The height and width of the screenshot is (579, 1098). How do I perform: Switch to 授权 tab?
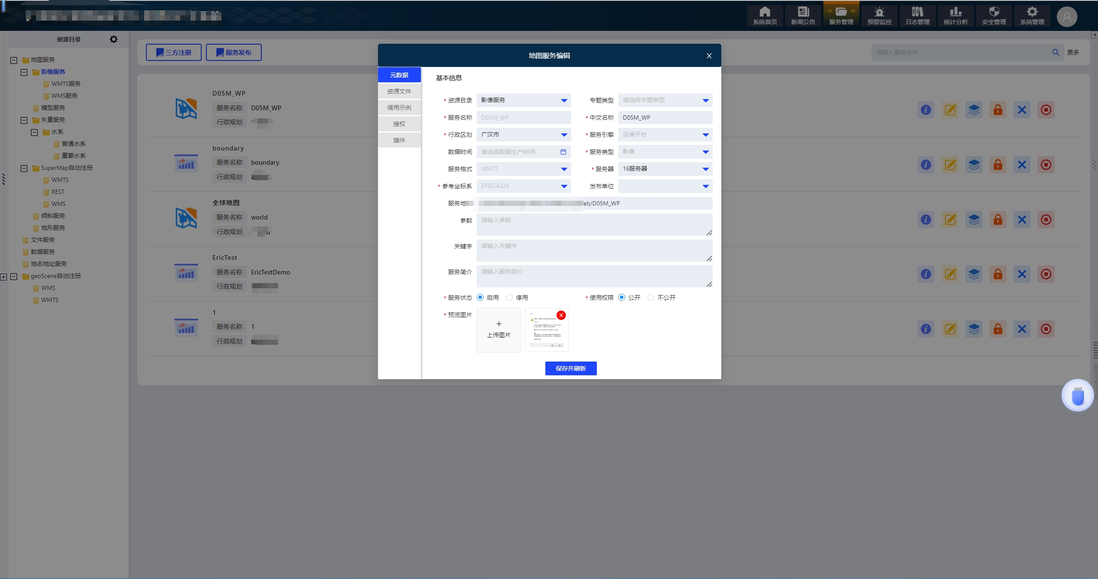[399, 124]
